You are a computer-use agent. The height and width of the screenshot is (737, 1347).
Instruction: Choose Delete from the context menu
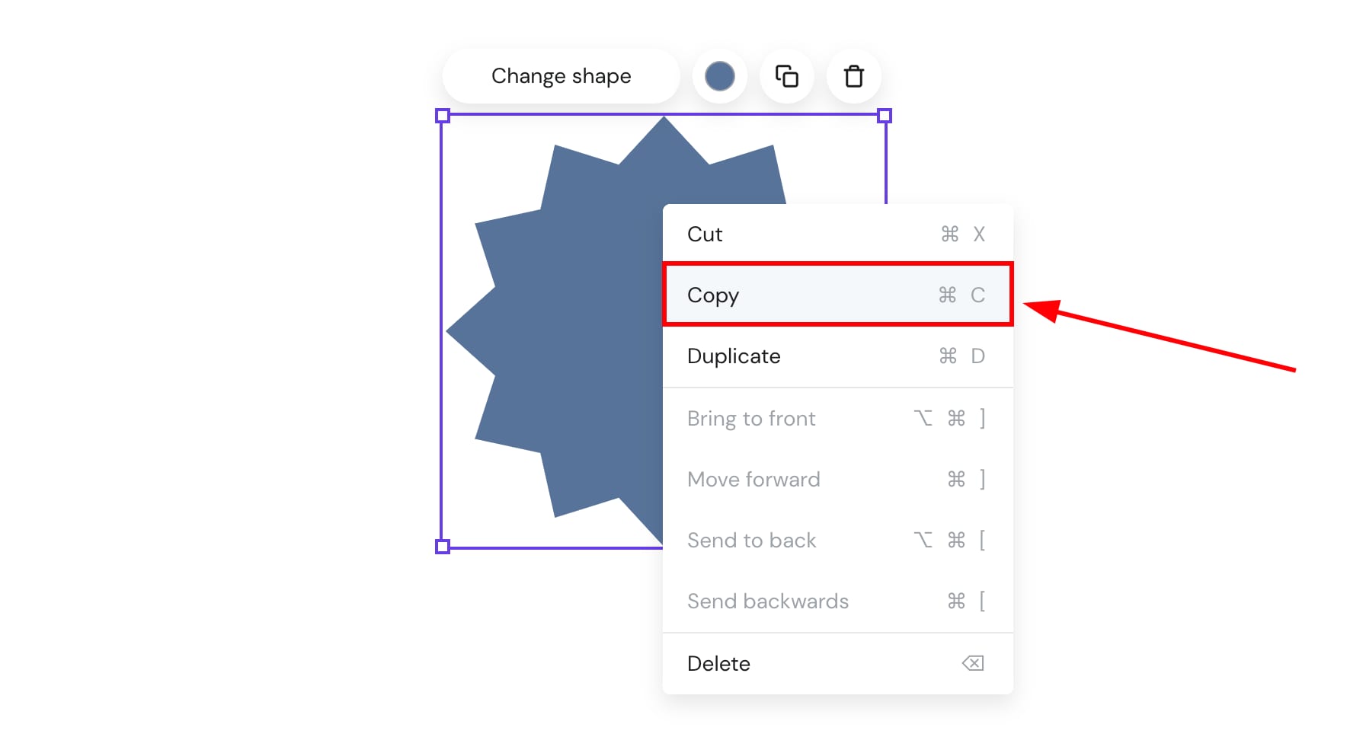point(718,664)
